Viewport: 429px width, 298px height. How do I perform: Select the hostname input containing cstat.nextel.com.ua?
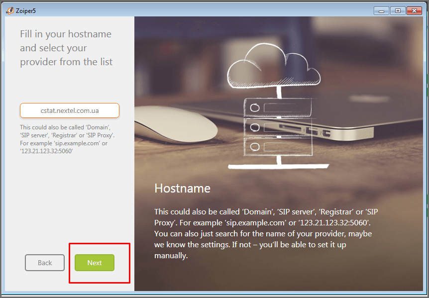coord(69,110)
